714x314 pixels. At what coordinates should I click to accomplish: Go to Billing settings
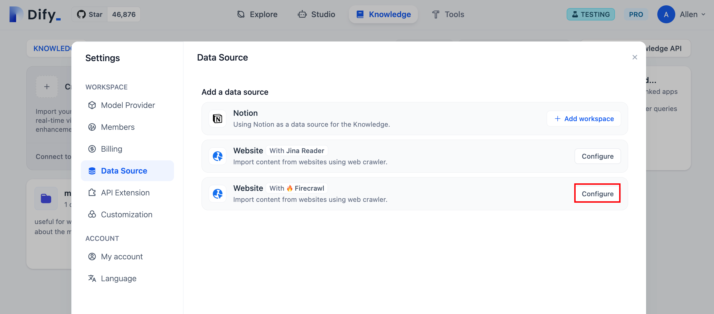click(x=111, y=149)
